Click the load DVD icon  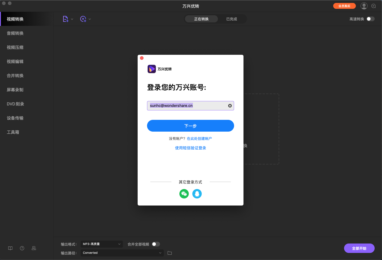click(x=83, y=19)
